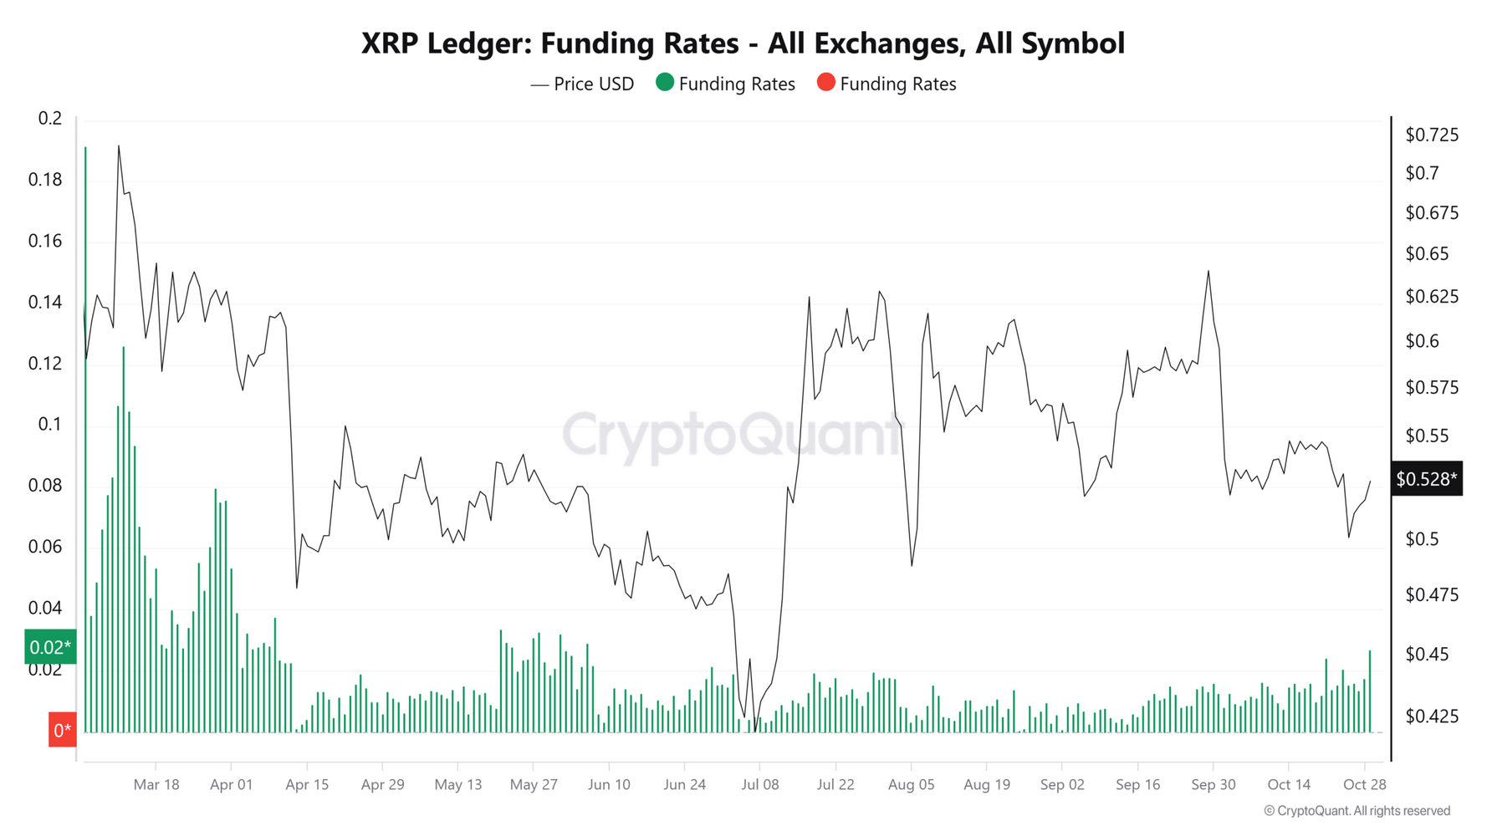Click the $0.725 right axis label

coord(1432,135)
